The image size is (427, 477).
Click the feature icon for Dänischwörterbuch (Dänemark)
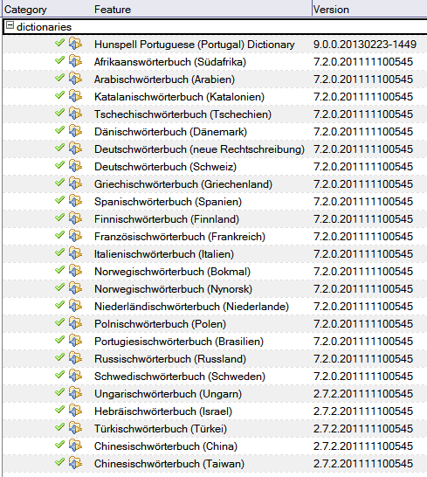(75, 131)
